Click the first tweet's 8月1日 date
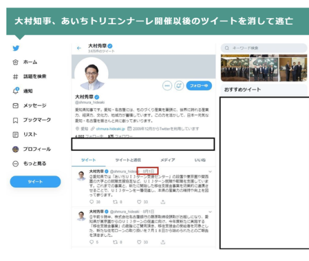 [x=148, y=171]
